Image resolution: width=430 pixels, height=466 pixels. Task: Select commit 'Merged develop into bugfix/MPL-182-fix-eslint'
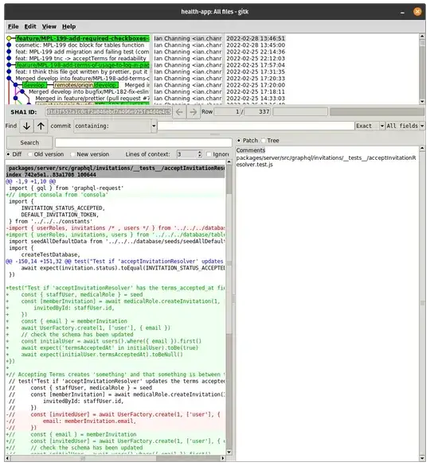pos(89,91)
